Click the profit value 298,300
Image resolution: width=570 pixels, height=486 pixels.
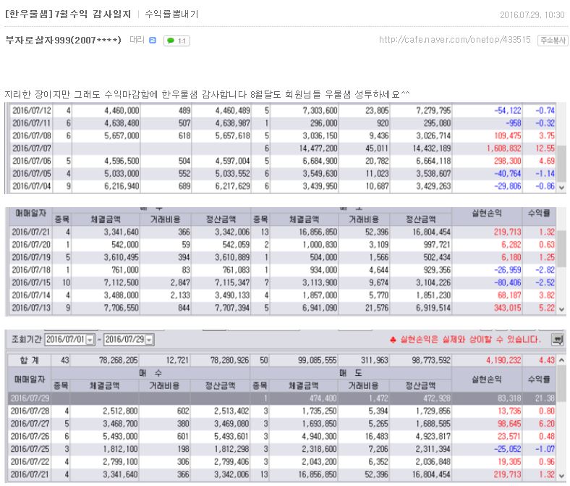click(508, 161)
